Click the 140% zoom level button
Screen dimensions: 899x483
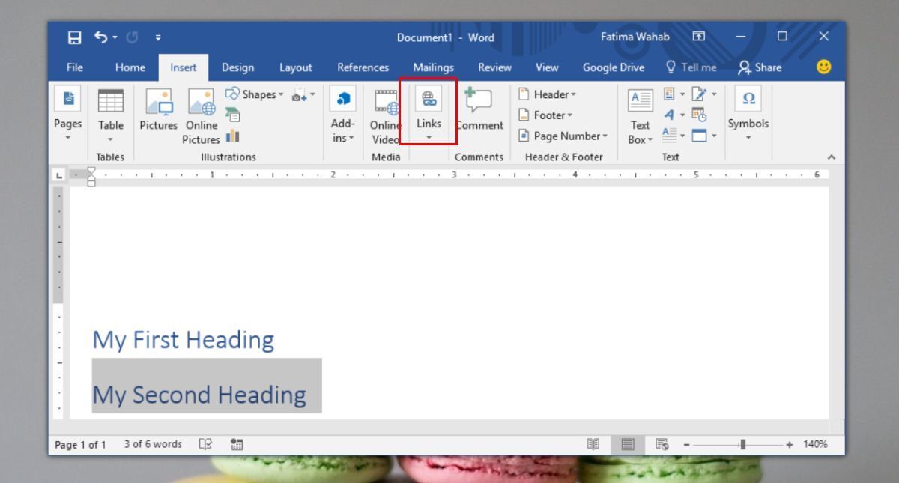point(815,444)
